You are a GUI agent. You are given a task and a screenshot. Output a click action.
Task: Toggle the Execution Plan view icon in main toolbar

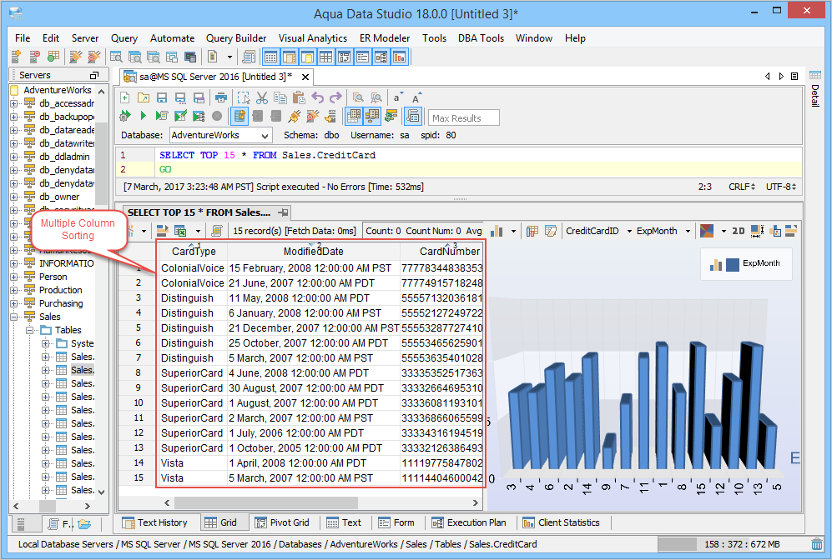381,57
